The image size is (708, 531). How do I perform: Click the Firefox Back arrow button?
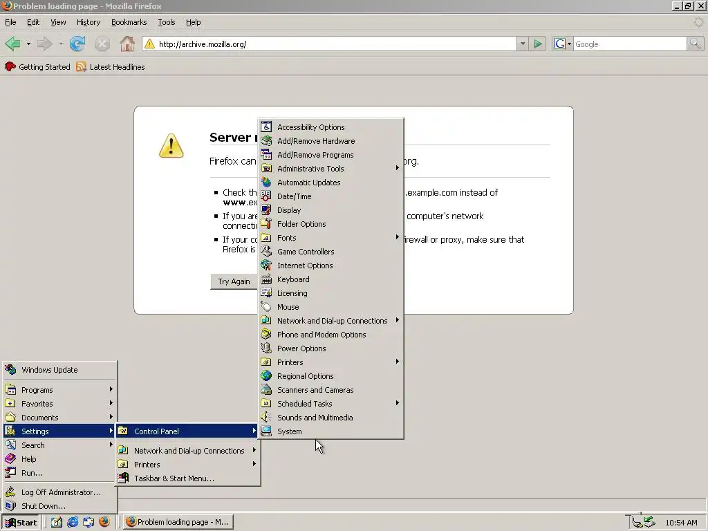point(12,44)
